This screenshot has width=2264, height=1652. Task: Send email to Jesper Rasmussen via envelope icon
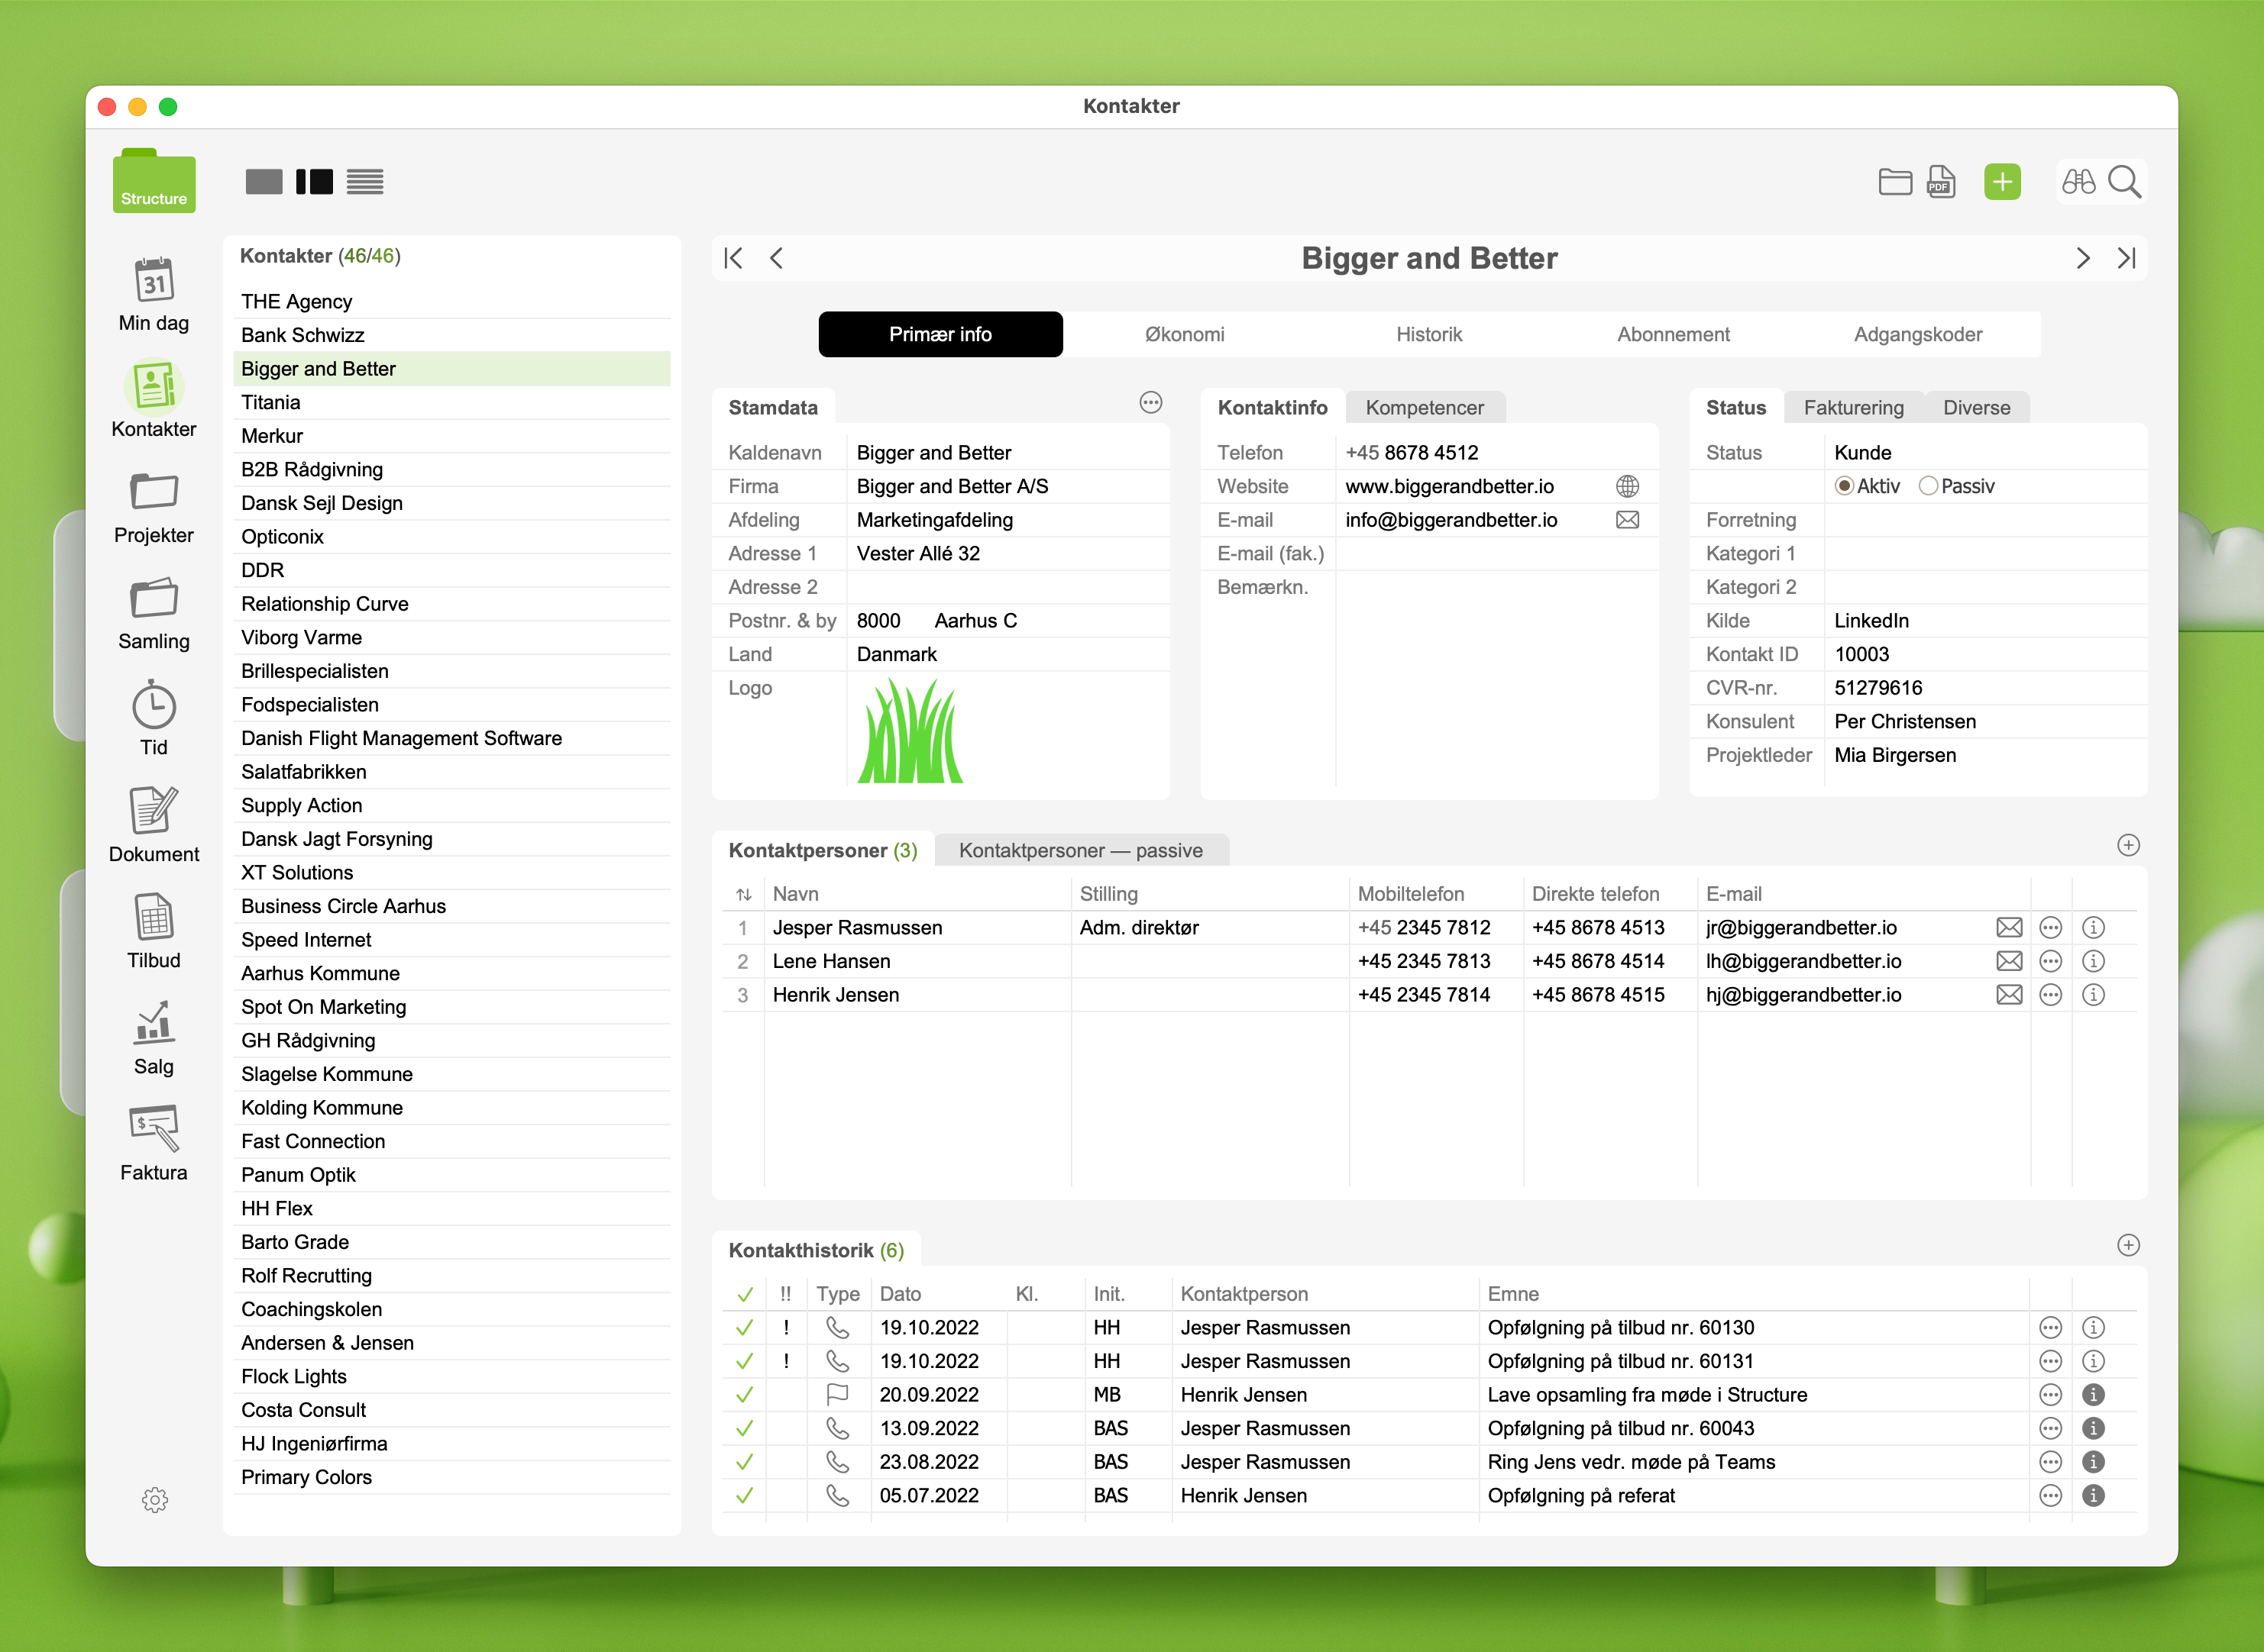pos(2008,928)
